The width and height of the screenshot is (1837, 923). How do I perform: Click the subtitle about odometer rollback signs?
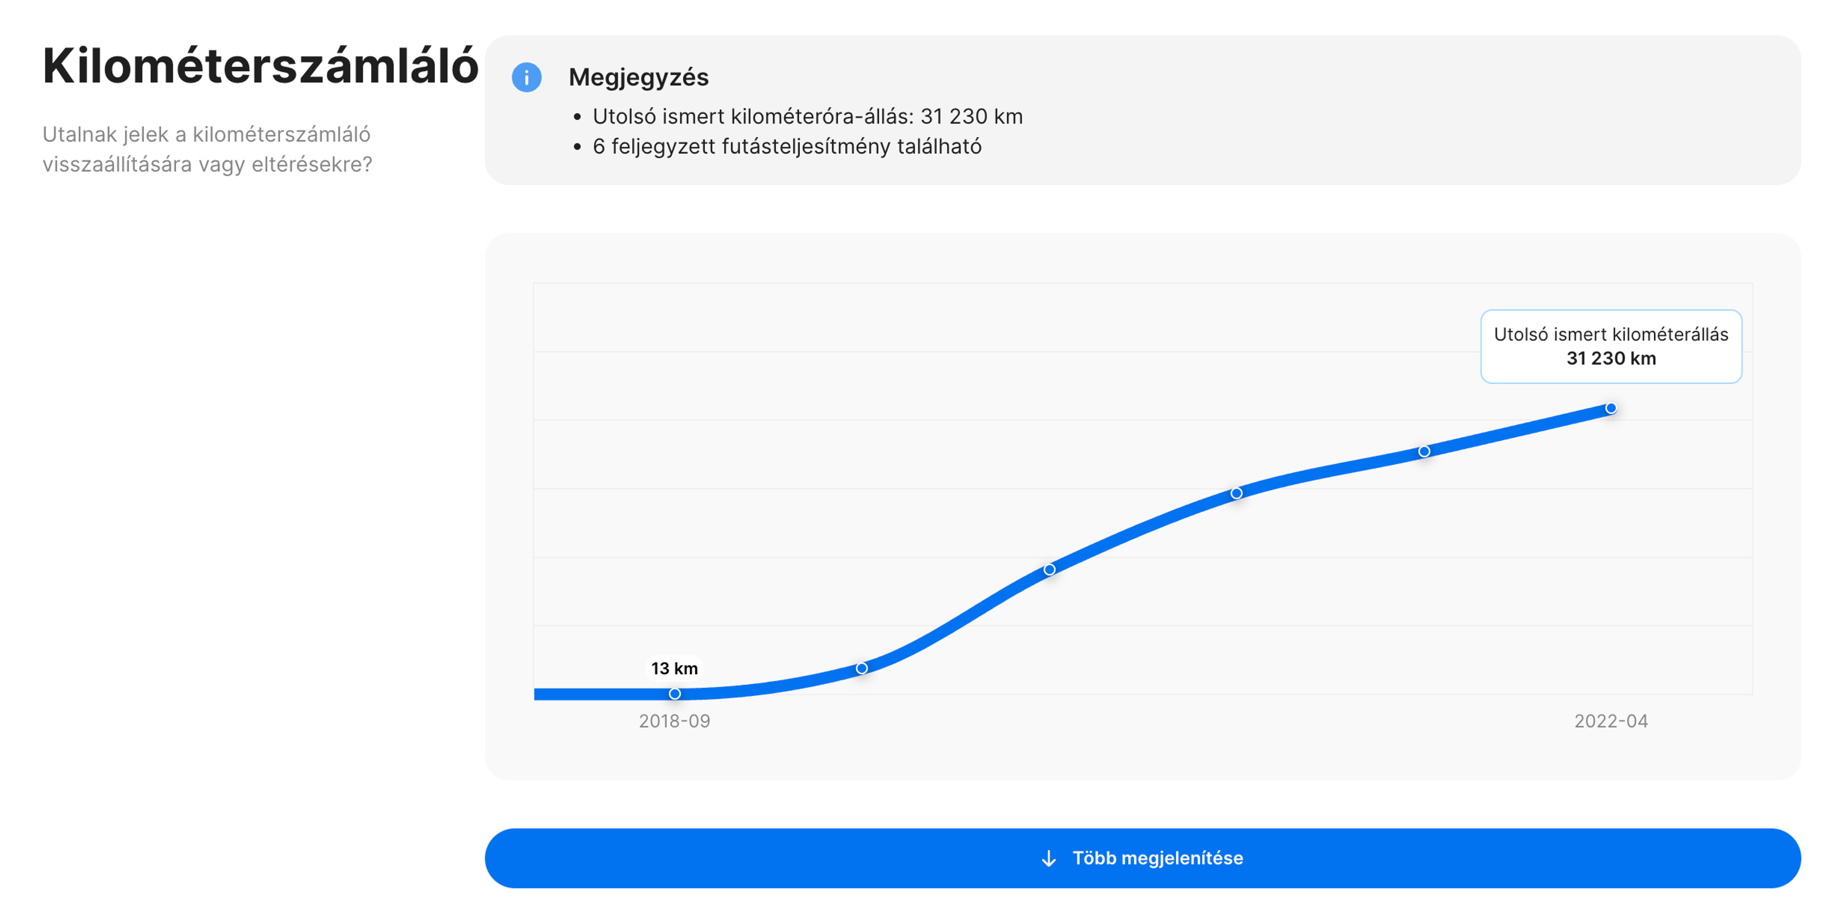pyautogui.click(x=207, y=149)
